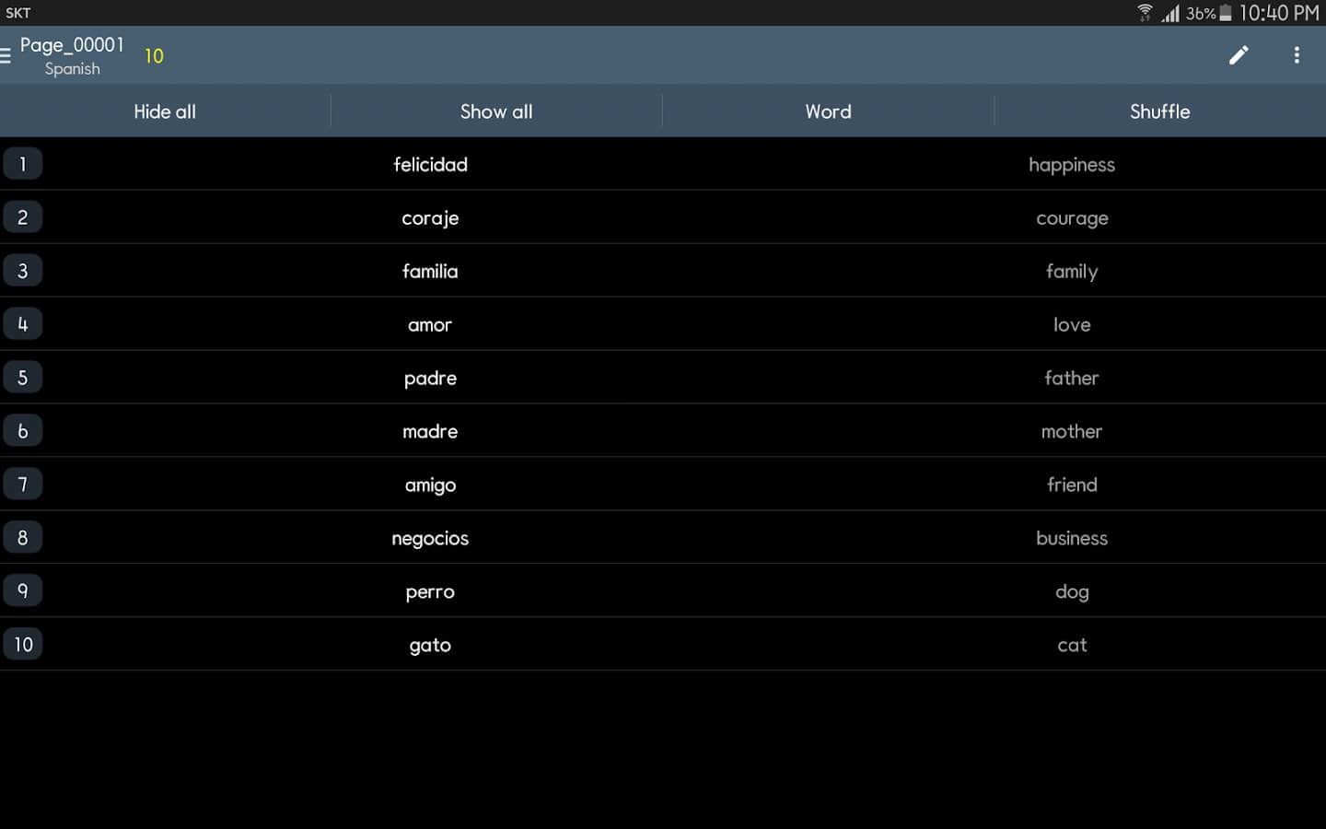This screenshot has width=1326, height=829.
Task: Open the three-dot overflow menu
Action: [1297, 55]
